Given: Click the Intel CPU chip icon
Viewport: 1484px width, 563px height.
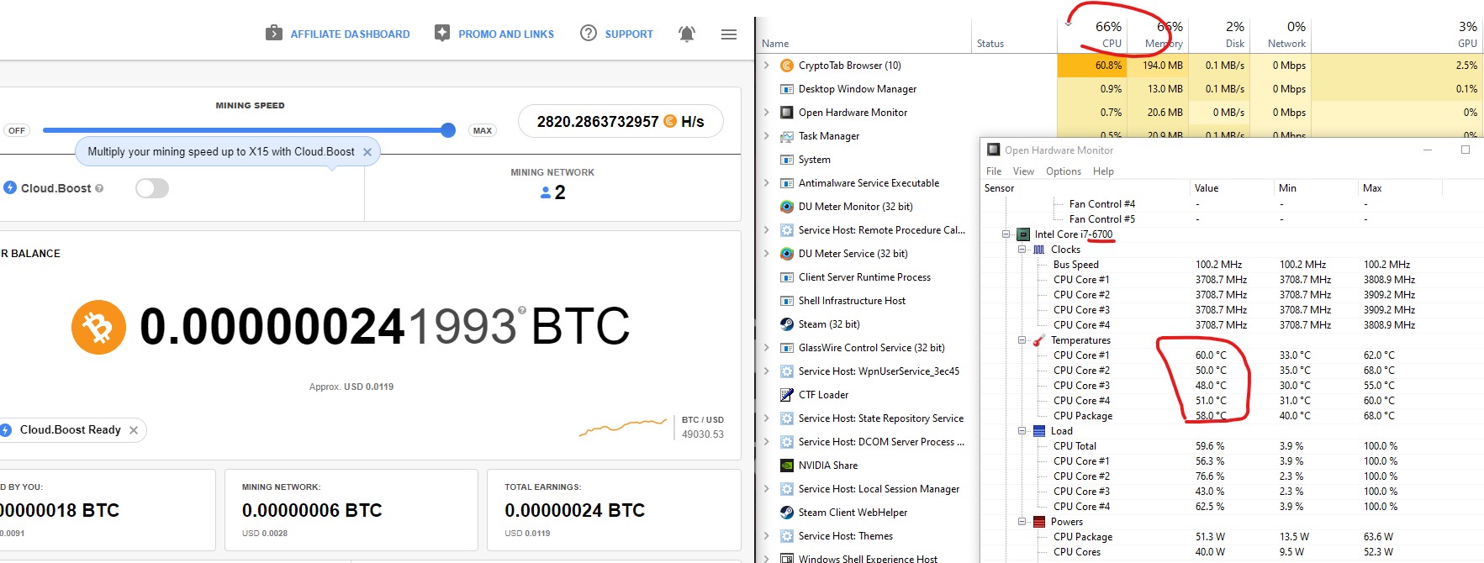Looking at the screenshot, I should 1023,234.
